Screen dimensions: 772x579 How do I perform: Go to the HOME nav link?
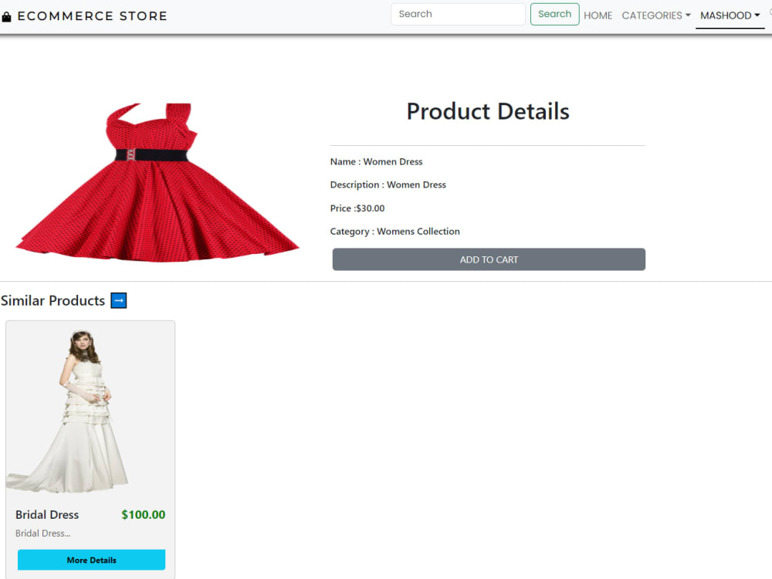click(598, 15)
